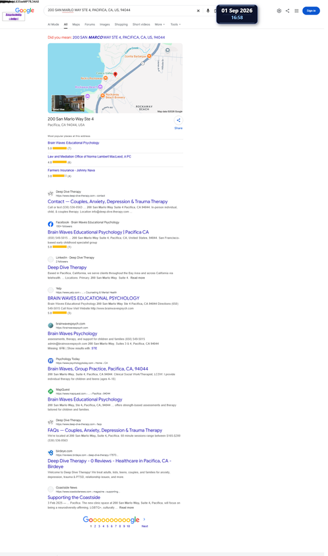Go to results page 5
The width and height of the screenshot is (328, 556).
(108, 526)
